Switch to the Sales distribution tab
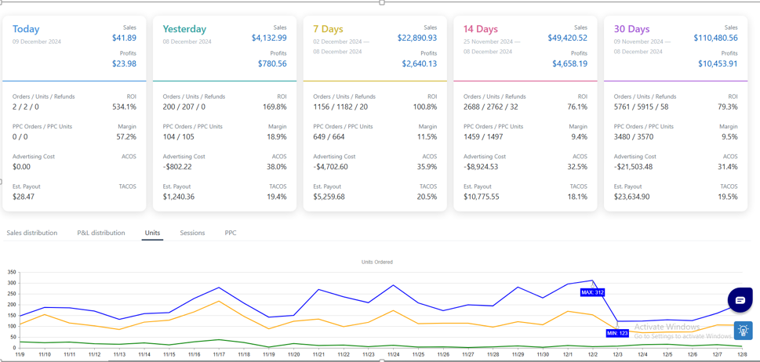 pyautogui.click(x=32, y=233)
